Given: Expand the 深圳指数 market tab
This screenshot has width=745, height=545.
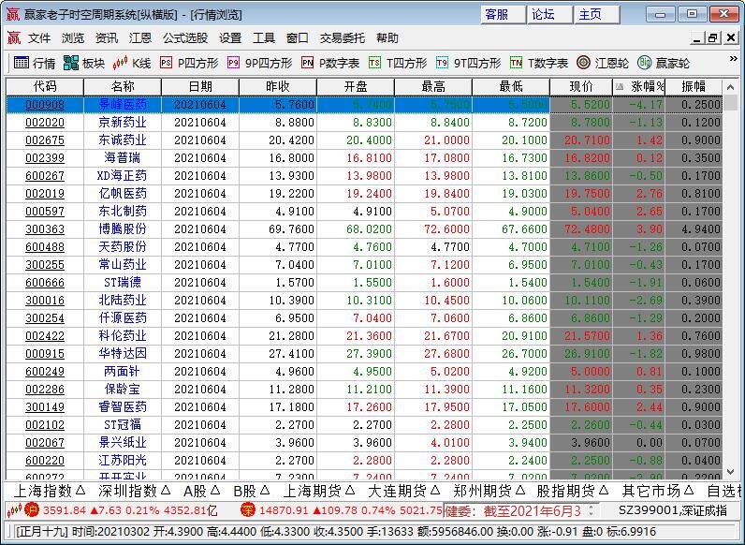Looking at the screenshot, I should (134, 491).
